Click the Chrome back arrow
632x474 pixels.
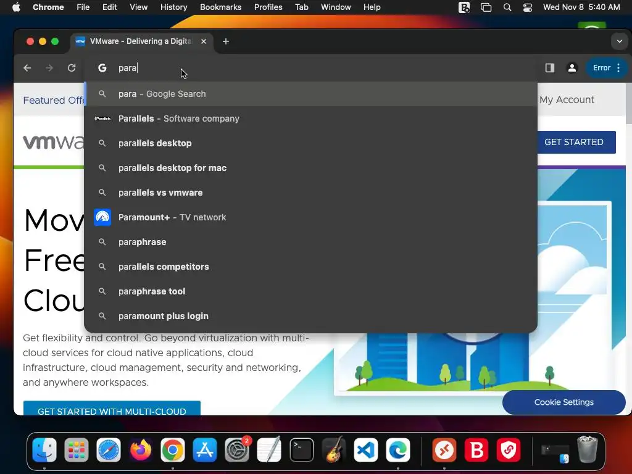coord(27,68)
